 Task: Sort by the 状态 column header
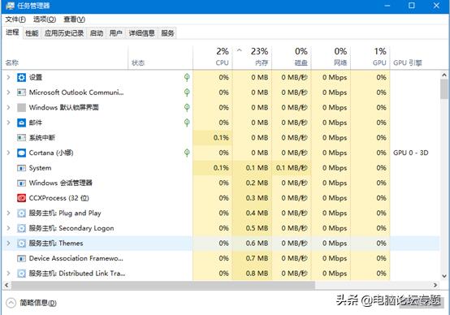point(160,58)
